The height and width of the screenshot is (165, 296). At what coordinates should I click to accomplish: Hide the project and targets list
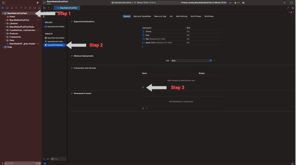(44, 16)
